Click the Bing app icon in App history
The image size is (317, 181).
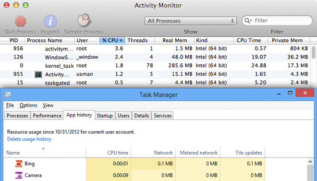click(19, 164)
